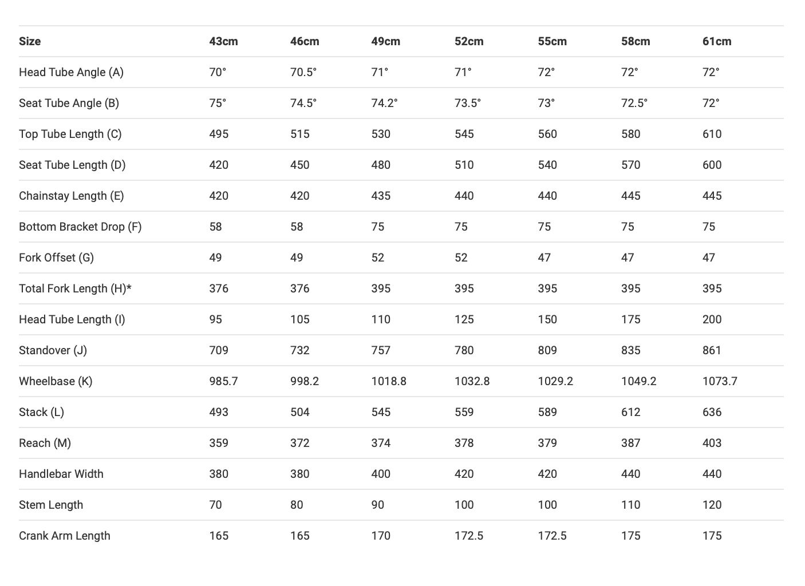
Task: Select the Stem Length row label
Action: tap(51, 505)
